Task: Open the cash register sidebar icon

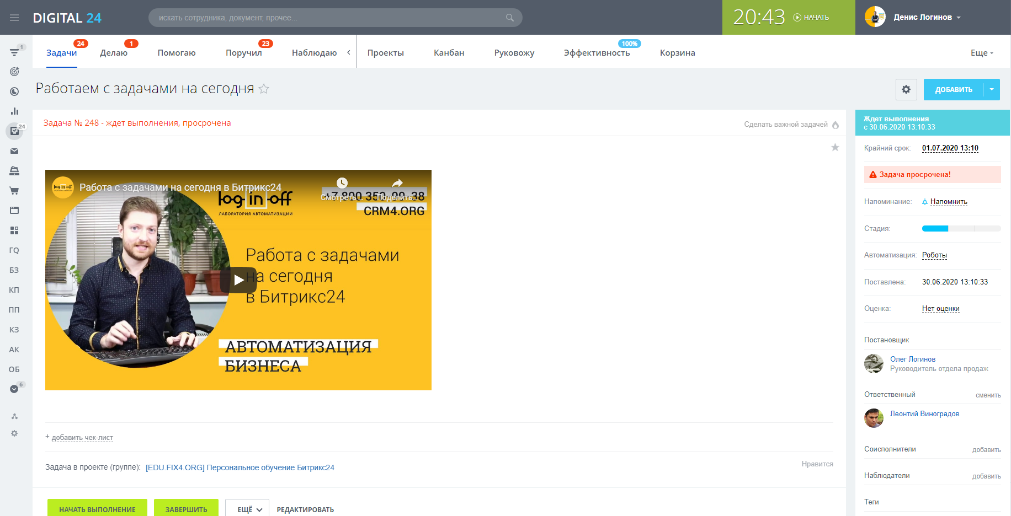Action: click(14, 171)
